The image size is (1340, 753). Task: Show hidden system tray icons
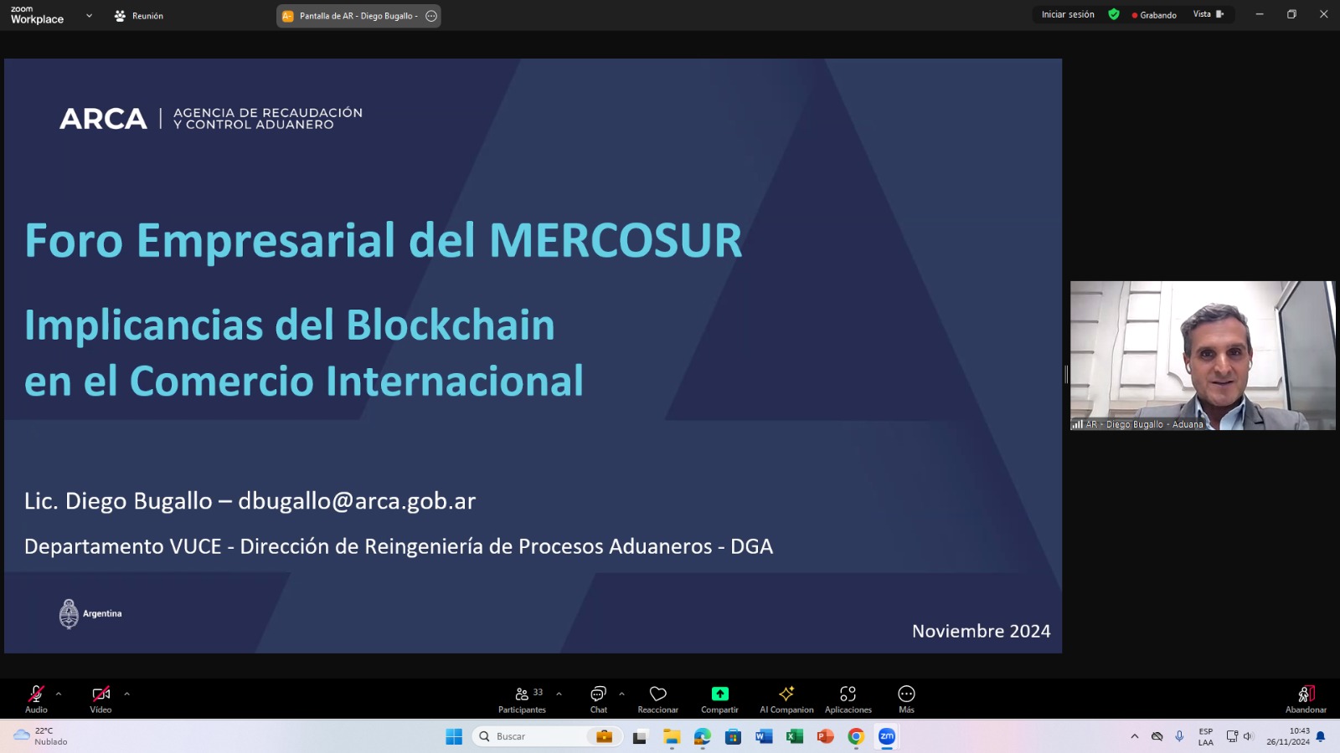click(x=1135, y=736)
